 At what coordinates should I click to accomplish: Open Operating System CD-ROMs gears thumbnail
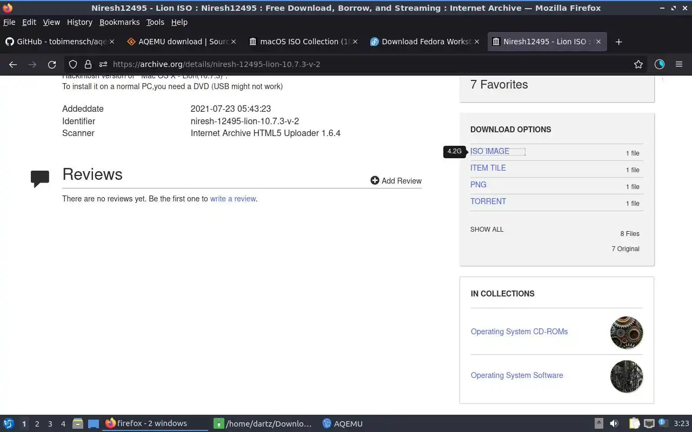click(x=627, y=333)
